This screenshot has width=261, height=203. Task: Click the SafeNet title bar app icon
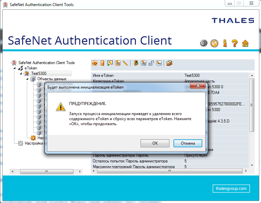(5, 4)
